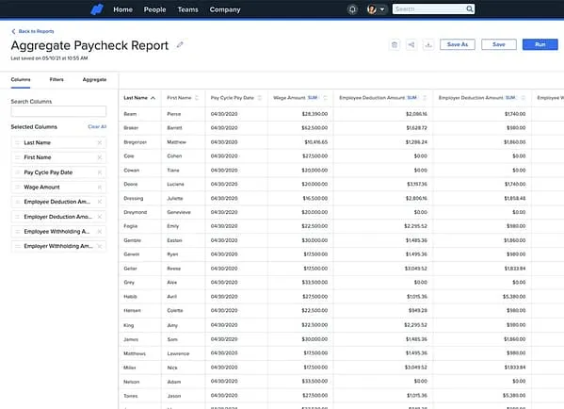Switch to the Aggregate tab

[x=94, y=79]
